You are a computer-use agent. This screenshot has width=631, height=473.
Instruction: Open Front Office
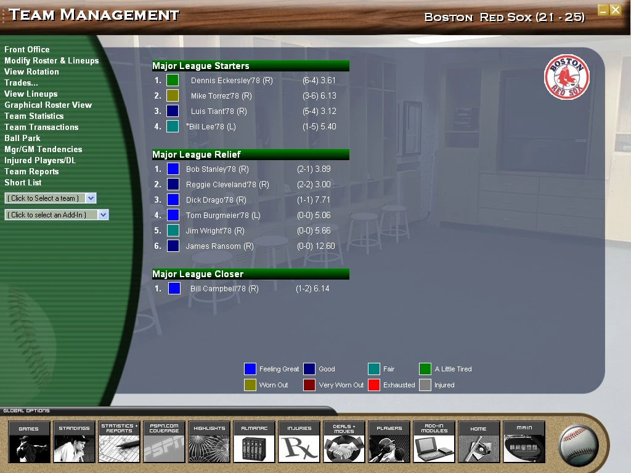point(27,49)
